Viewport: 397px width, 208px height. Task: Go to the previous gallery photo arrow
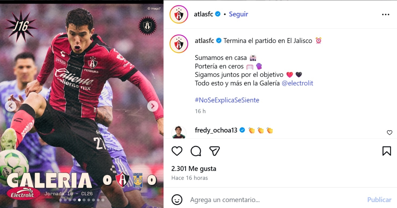click(11, 106)
